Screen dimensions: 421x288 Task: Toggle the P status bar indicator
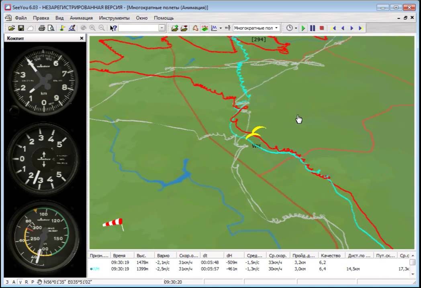[x=33, y=282]
